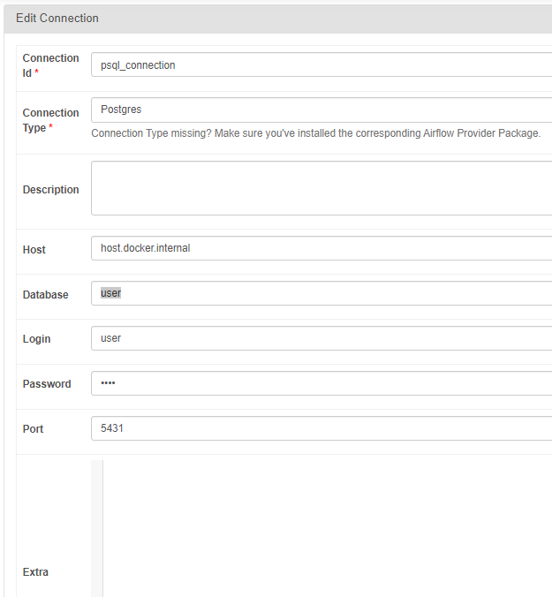
Task: Click into the Login field
Action: 321,338
